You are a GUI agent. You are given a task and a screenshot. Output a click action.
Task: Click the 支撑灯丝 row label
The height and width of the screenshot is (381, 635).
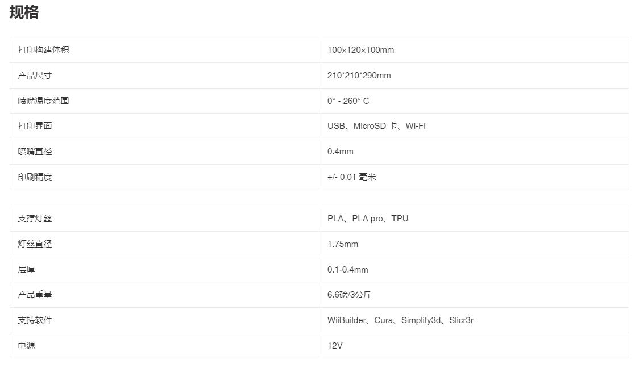coord(35,219)
